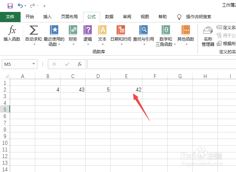Click the 操作说明搜索 search box
The width and height of the screenshot is (236, 172).
pyautogui.click(x=199, y=16)
